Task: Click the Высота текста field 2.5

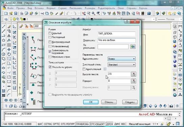Action: coord(119,74)
